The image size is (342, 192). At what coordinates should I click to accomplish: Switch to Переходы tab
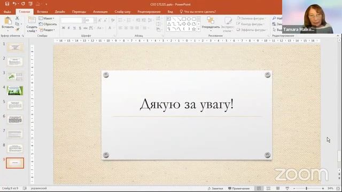pos(79,12)
